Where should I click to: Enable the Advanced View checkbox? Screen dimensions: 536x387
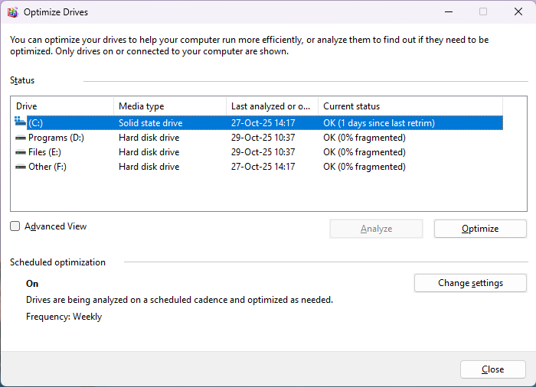click(15, 226)
